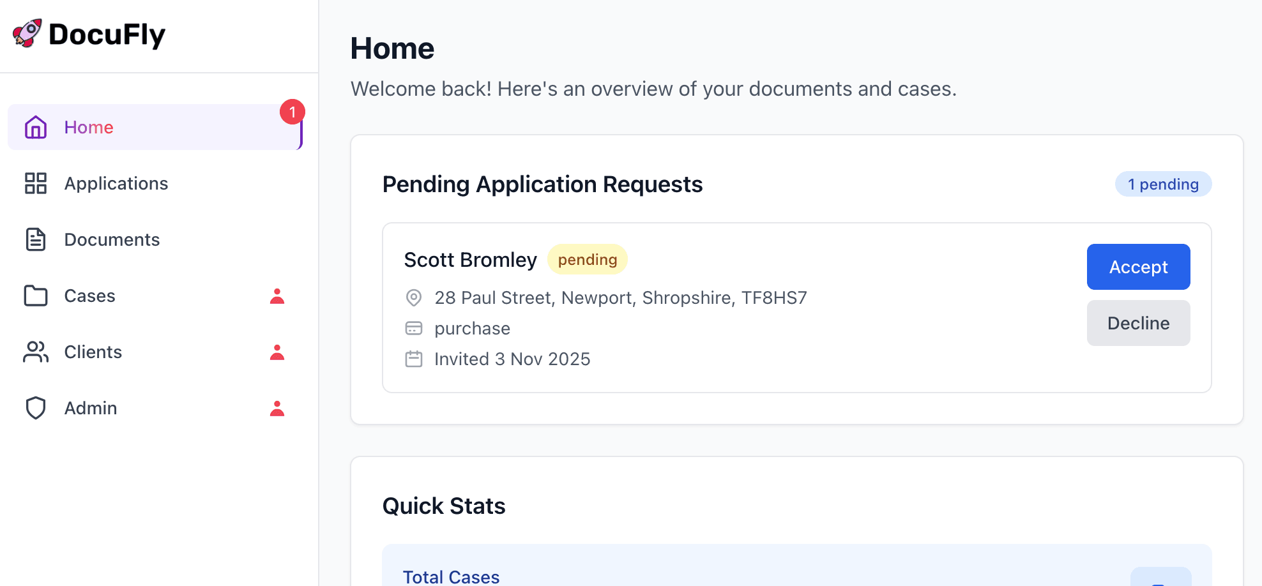Click the '1 pending' count badge
1262x586 pixels.
coord(1163,184)
